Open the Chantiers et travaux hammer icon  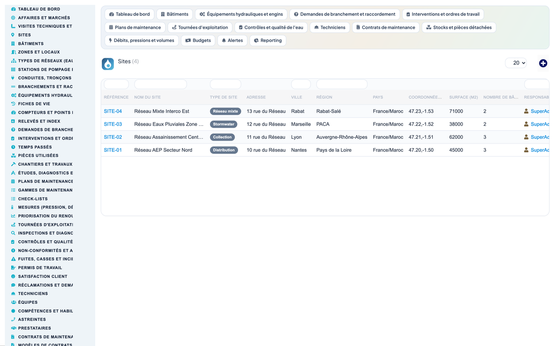coord(13,164)
